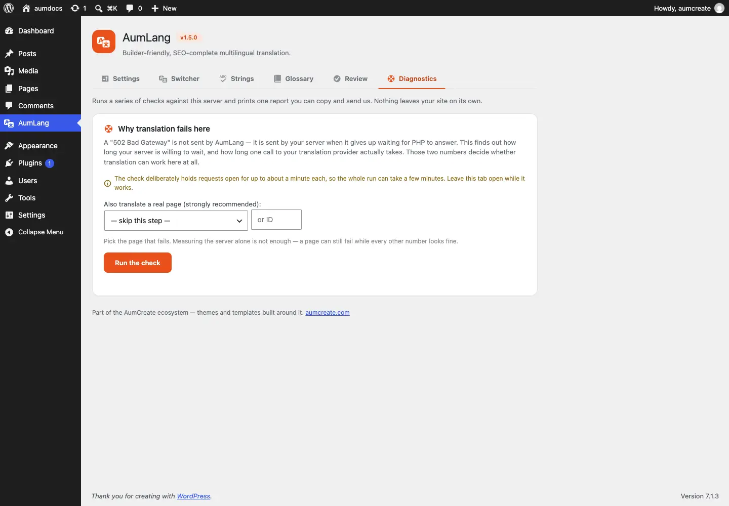Open the search ⌘K magnifier icon

pos(99,8)
